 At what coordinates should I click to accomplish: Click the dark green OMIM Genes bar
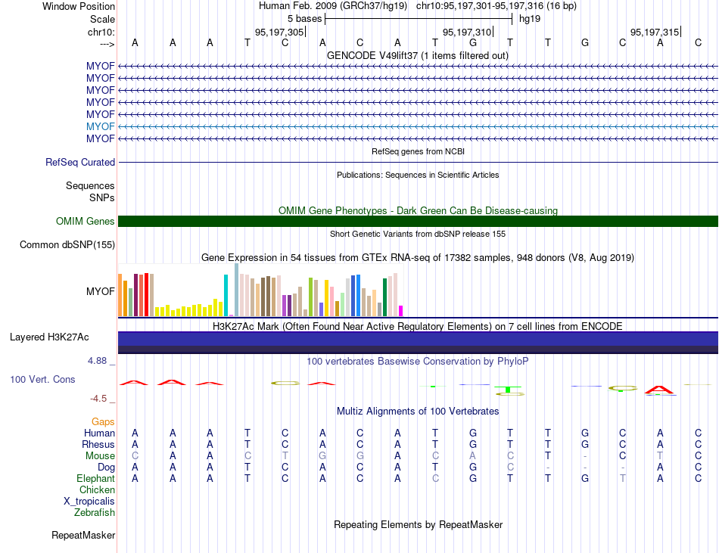pyautogui.click(x=418, y=222)
